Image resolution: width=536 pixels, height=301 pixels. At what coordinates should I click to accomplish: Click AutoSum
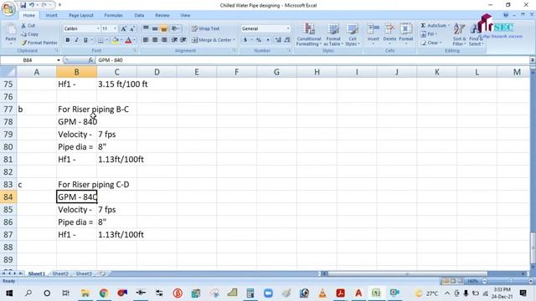[435, 26]
